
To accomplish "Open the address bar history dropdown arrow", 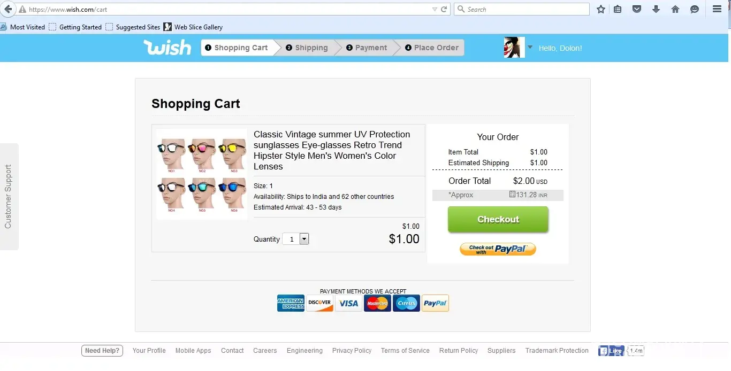I will pyautogui.click(x=435, y=9).
